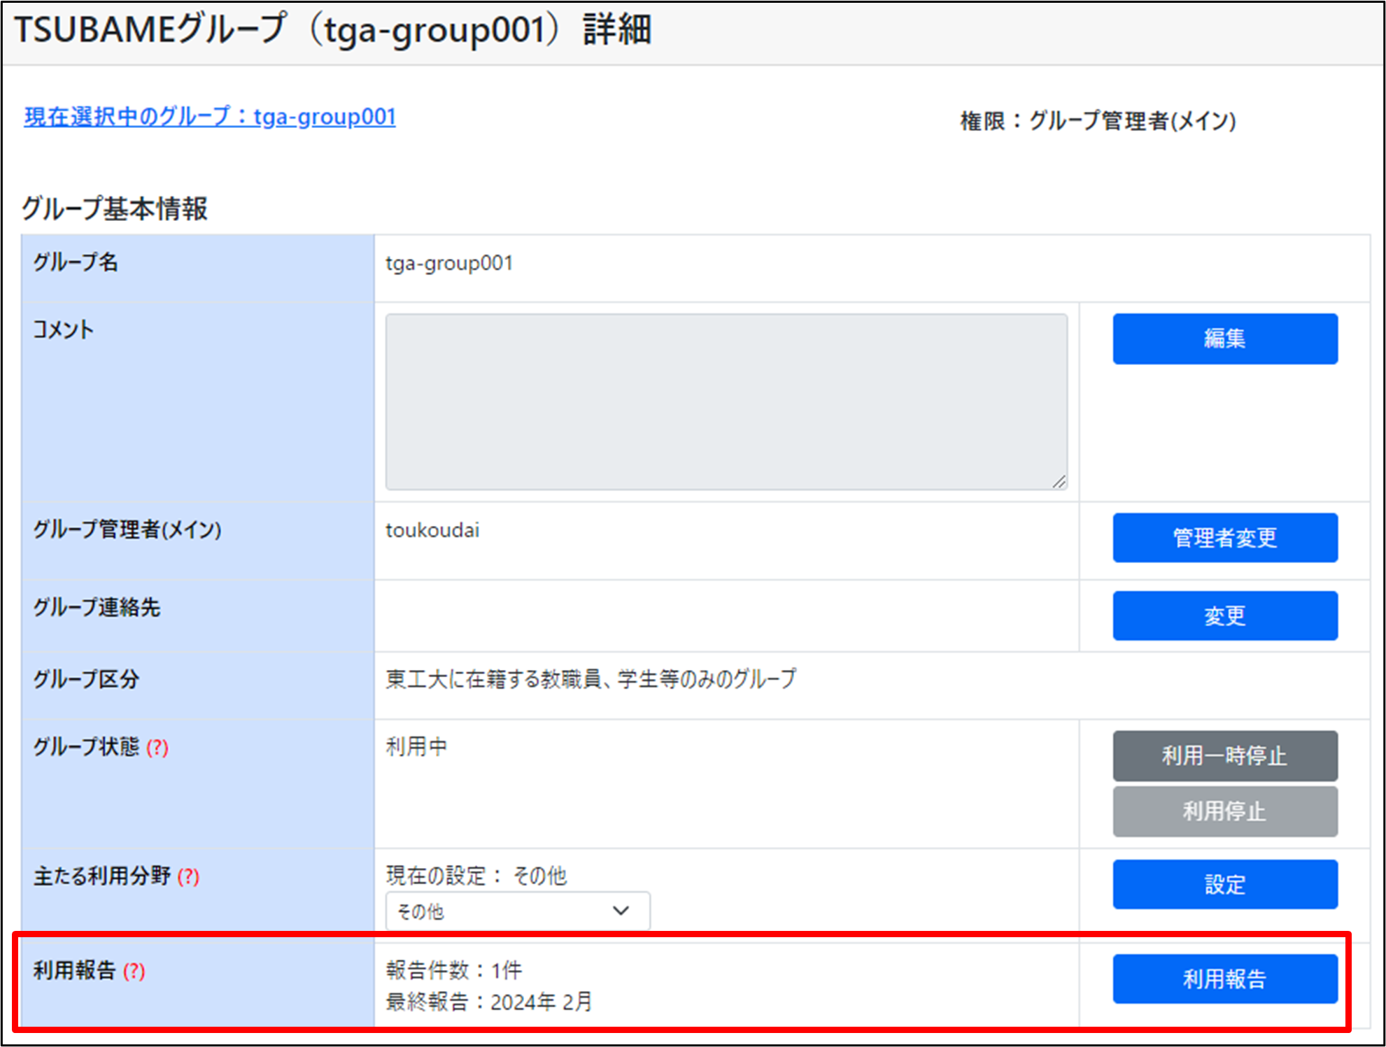The height and width of the screenshot is (1047, 1386).
Task: Click the chevron arrow of the field dropdown
Action: pos(621,911)
